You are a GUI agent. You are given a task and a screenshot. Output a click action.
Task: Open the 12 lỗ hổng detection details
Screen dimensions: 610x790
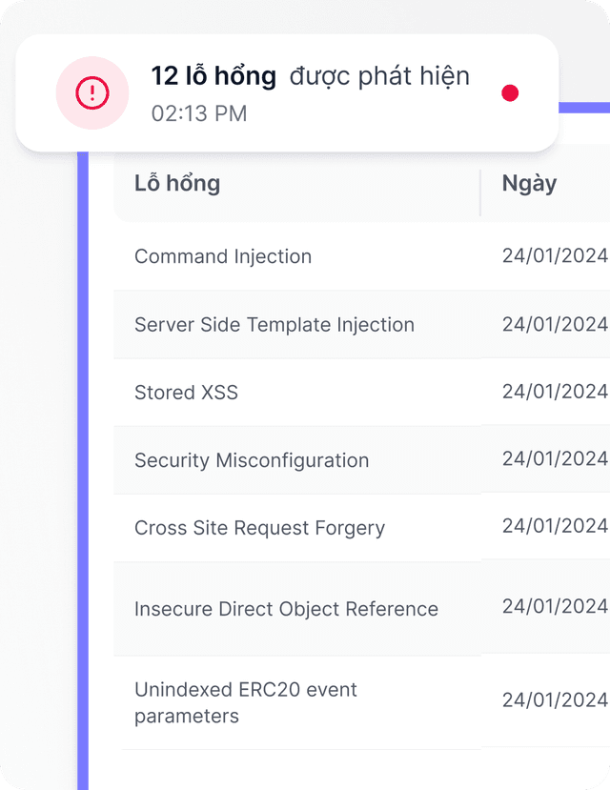pos(216,75)
